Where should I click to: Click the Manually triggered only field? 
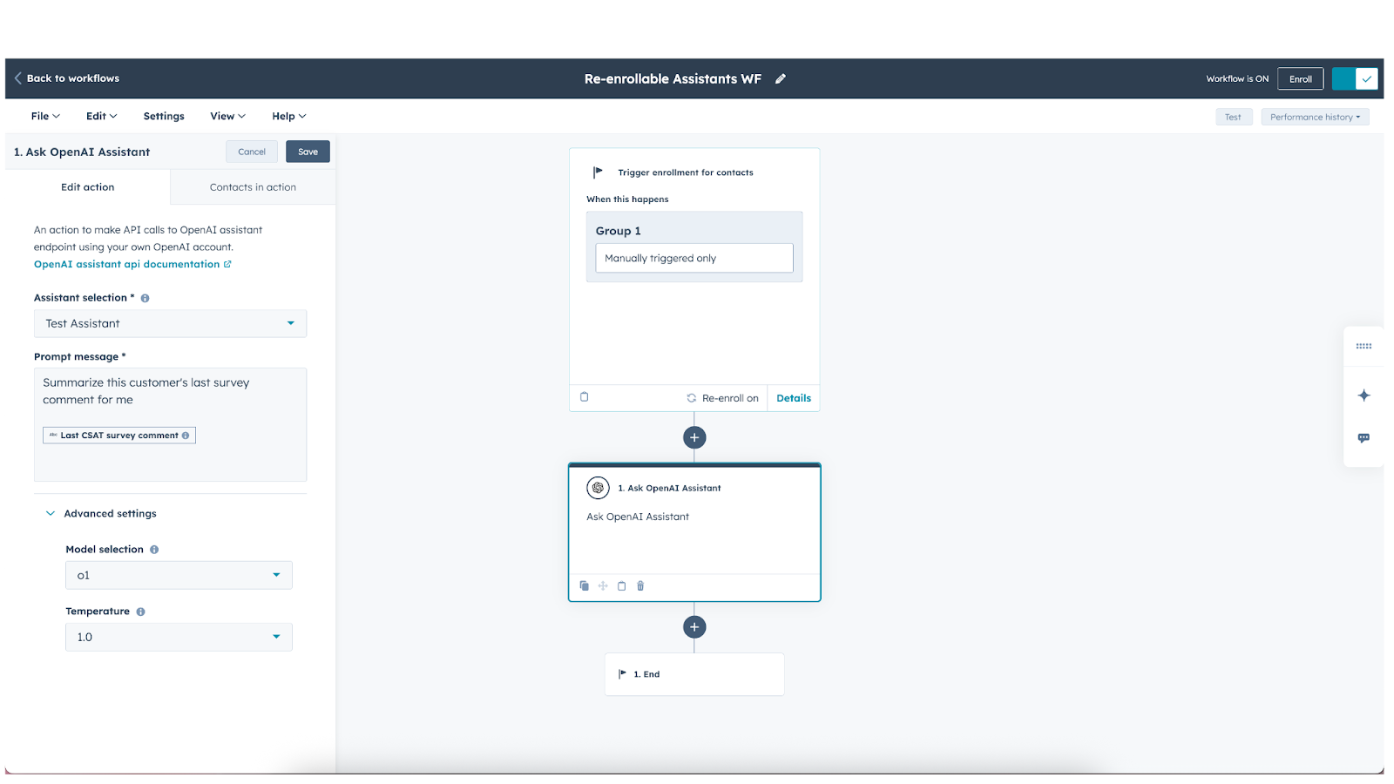pyautogui.click(x=694, y=258)
